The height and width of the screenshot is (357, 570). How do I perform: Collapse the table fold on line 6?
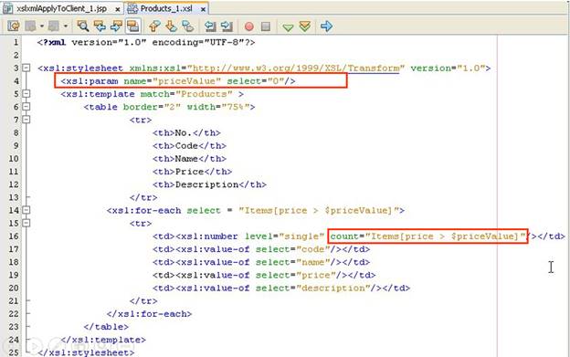(26, 107)
